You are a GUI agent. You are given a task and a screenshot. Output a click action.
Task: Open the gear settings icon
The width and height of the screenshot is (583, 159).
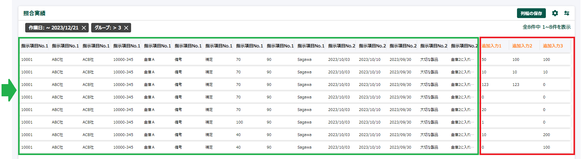[x=555, y=13]
